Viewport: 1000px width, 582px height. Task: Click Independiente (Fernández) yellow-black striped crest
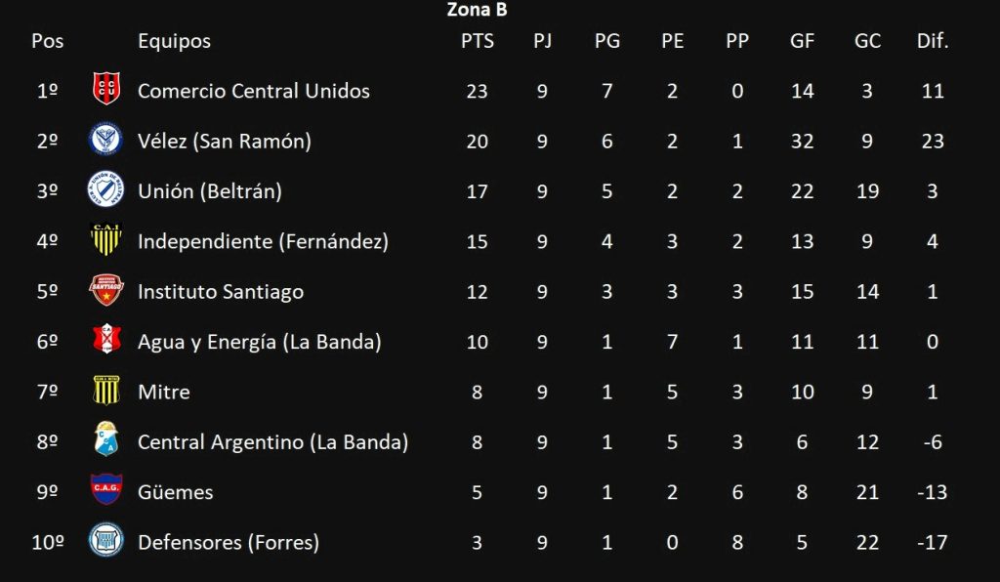coord(105,239)
